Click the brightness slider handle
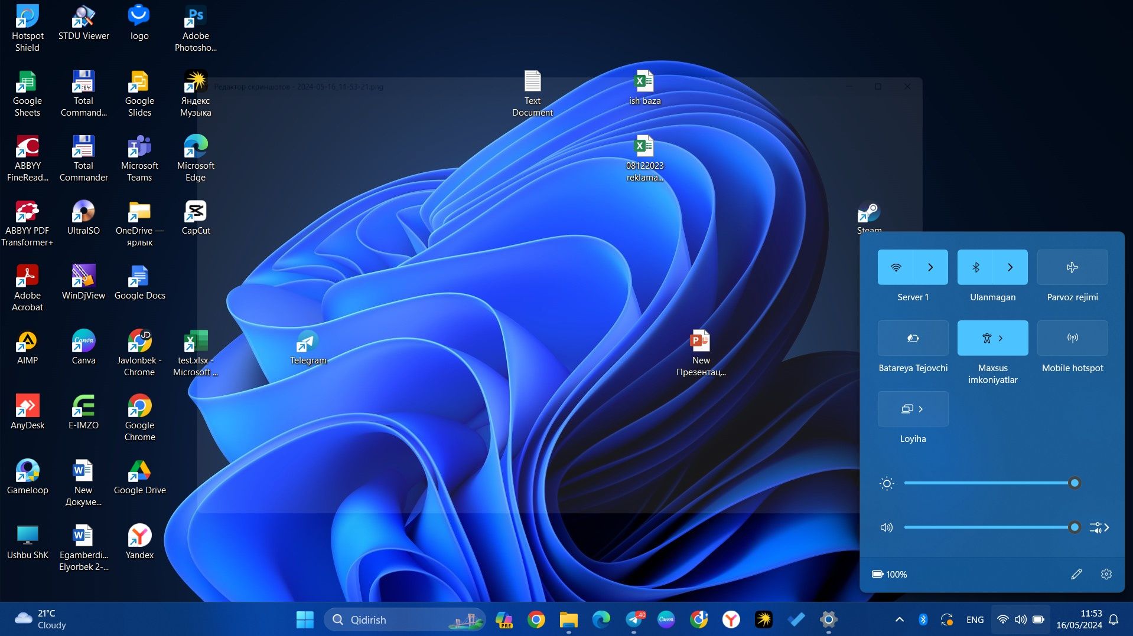Viewport: 1133px width, 636px height. point(1075,483)
